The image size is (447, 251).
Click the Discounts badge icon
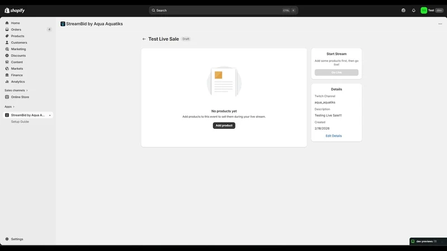(7, 56)
